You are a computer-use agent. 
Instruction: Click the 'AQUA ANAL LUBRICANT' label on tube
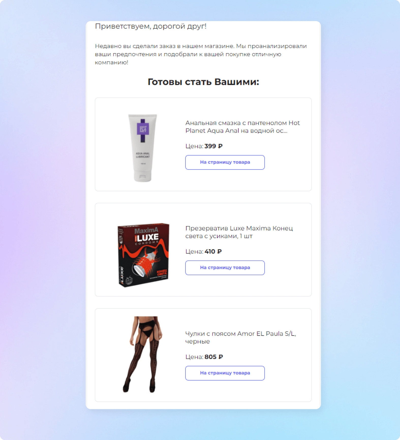143,155
